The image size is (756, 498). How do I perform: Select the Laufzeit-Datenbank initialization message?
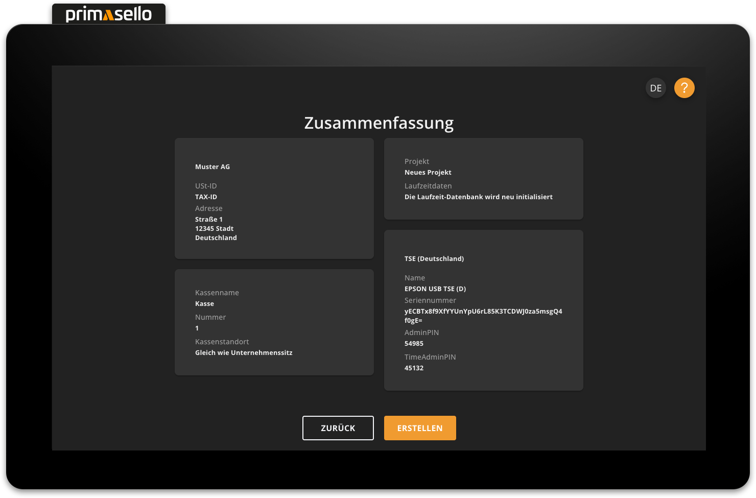click(x=478, y=197)
